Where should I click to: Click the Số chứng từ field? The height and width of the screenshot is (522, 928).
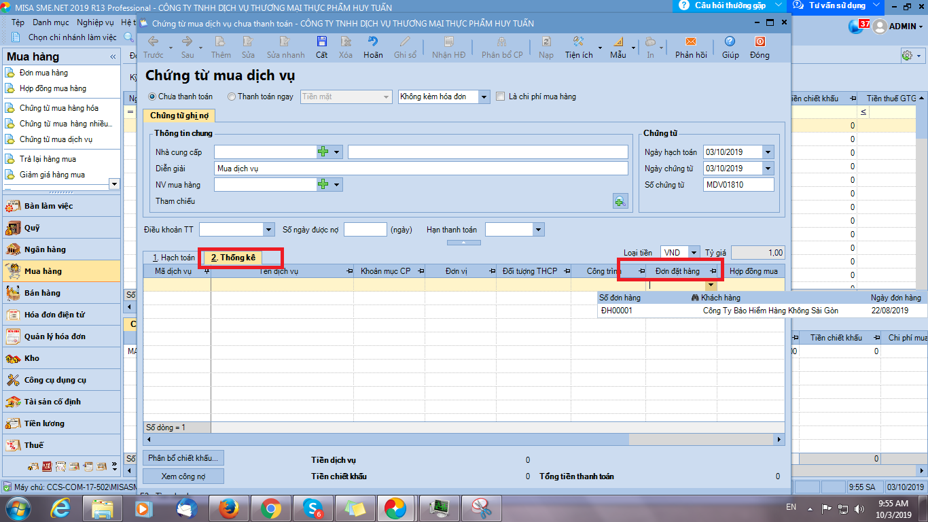tap(738, 185)
